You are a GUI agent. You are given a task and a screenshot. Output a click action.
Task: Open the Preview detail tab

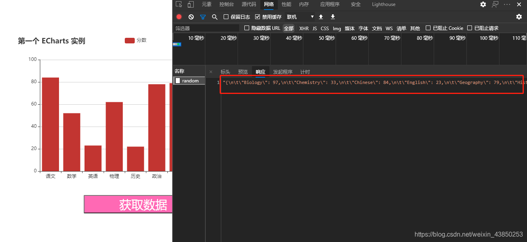(243, 72)
